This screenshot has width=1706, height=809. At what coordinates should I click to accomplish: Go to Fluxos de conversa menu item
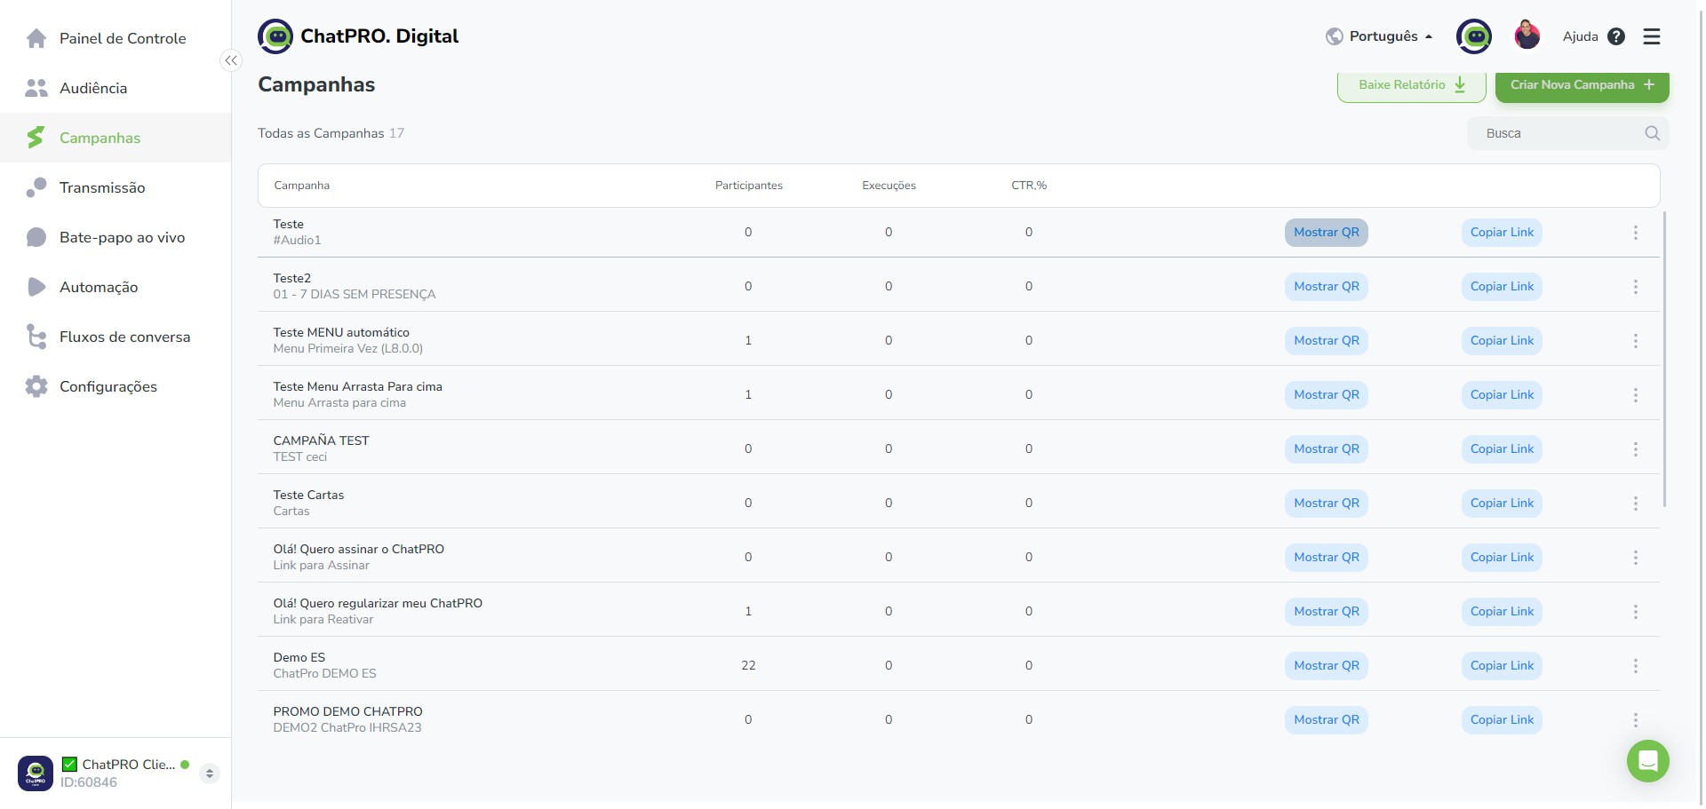tap(116, 337)
